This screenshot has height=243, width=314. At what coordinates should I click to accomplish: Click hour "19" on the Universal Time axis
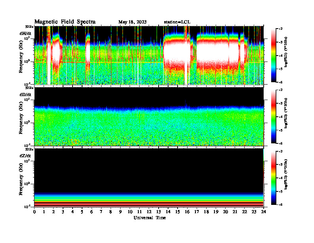[216, 212]
